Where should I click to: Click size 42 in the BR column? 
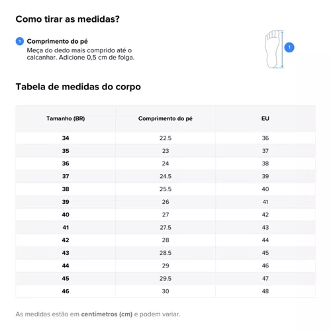(x=66, y=240)
